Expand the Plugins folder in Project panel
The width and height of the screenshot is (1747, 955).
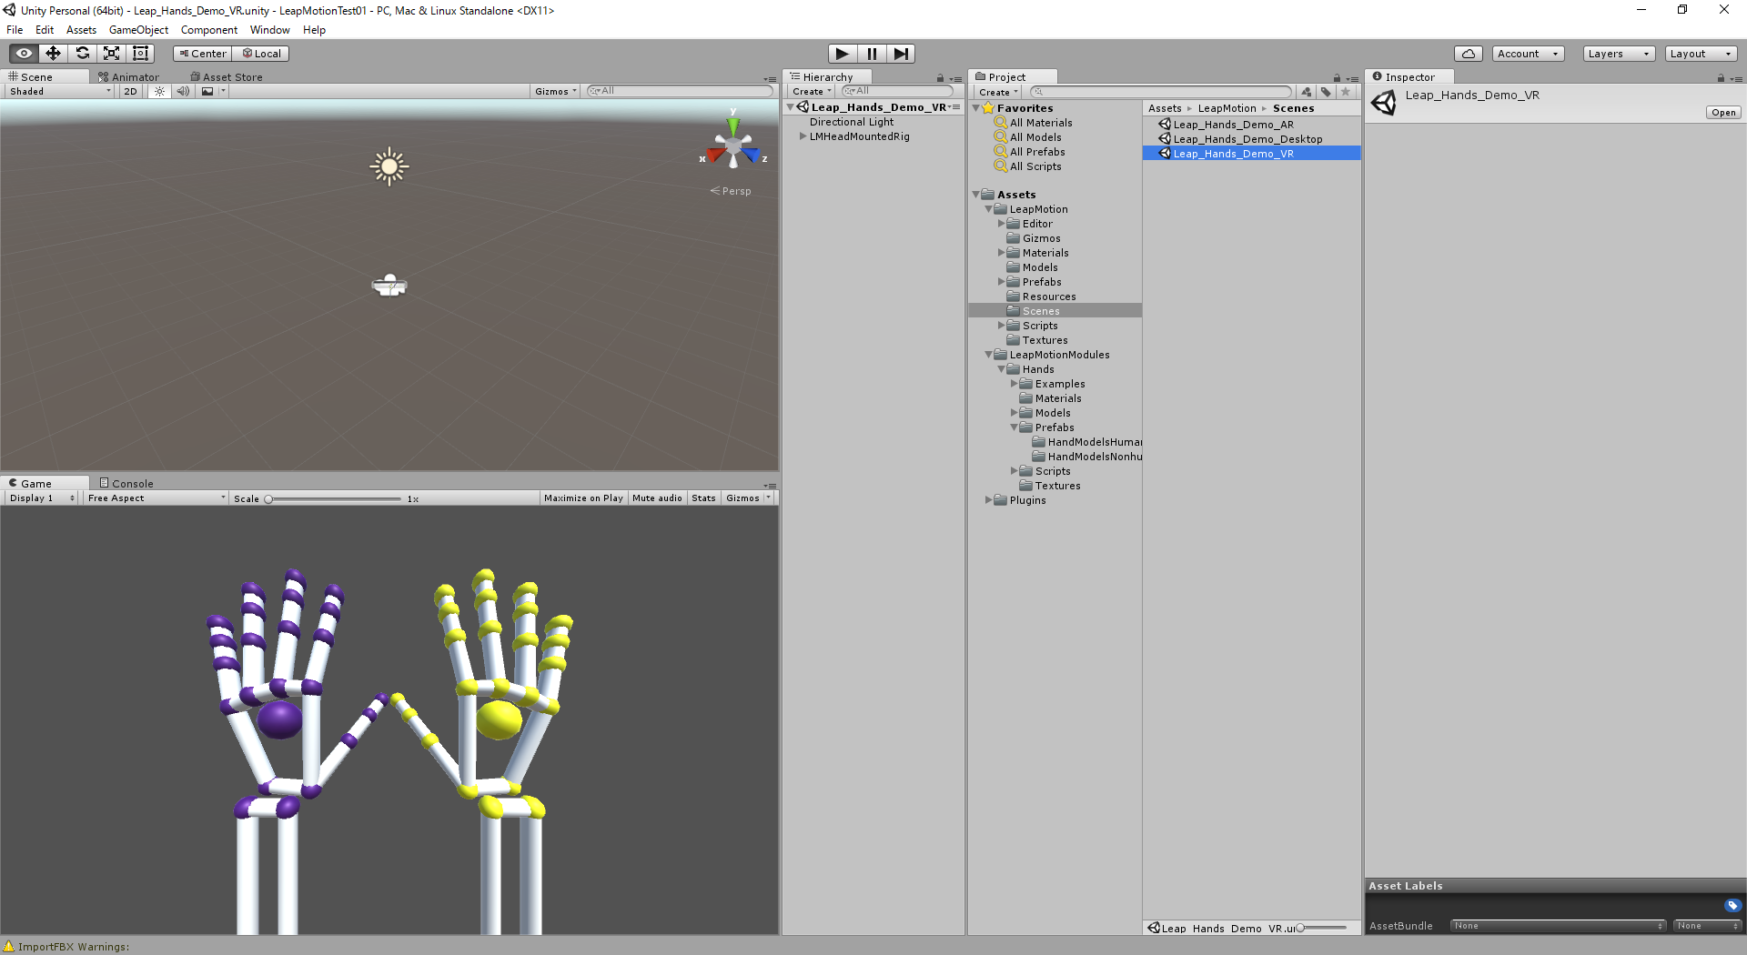pos(990,499)
